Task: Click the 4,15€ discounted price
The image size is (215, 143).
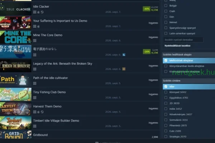Action: pos(155,53)
